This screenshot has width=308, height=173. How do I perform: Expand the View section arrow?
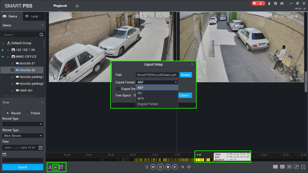42,102
